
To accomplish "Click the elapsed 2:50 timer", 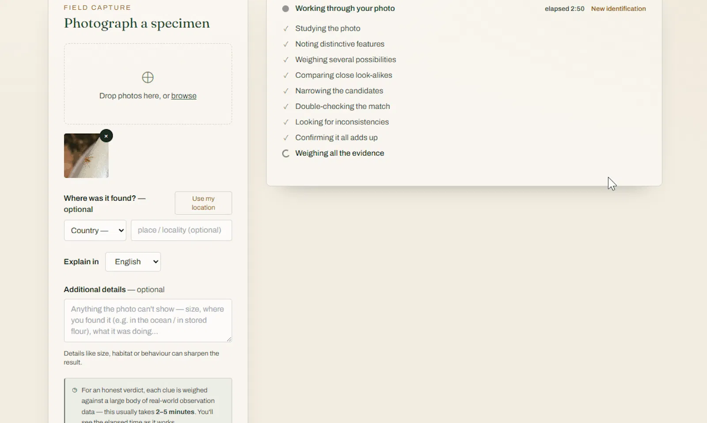I will 564,9.
